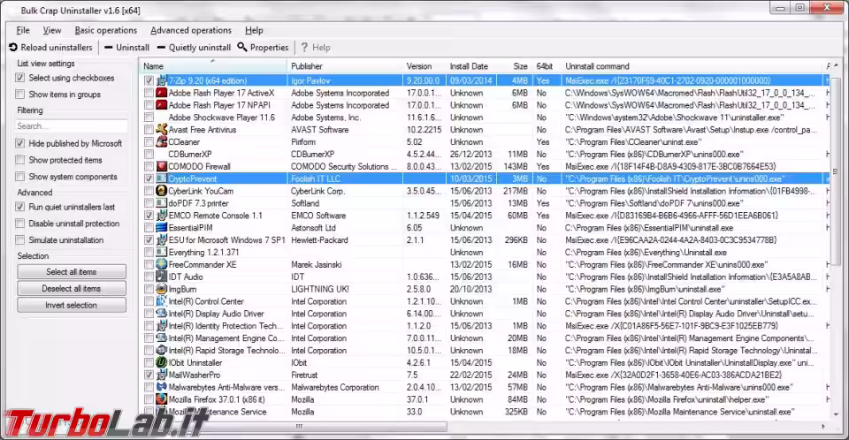The width and height of the screenshot is (849, 440).
Task: Enable Show system components checkbox
Action: [x=20, y=177]
